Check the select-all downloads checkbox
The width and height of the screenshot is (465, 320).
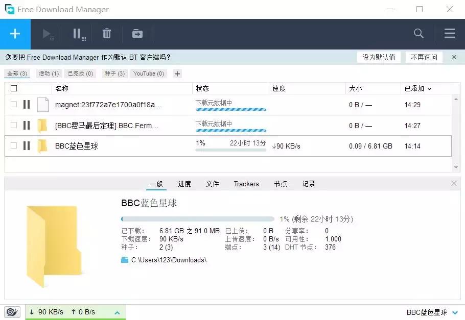(x=14, y=88)
